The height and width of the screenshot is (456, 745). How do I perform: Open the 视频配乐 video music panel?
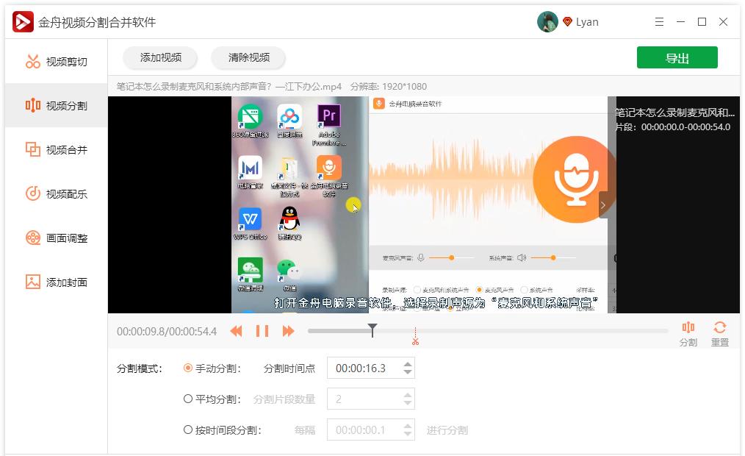coord(54,193)
